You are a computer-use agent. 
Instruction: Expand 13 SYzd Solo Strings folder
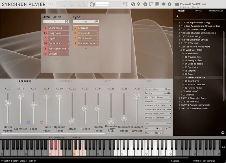[x=180, y=36]
